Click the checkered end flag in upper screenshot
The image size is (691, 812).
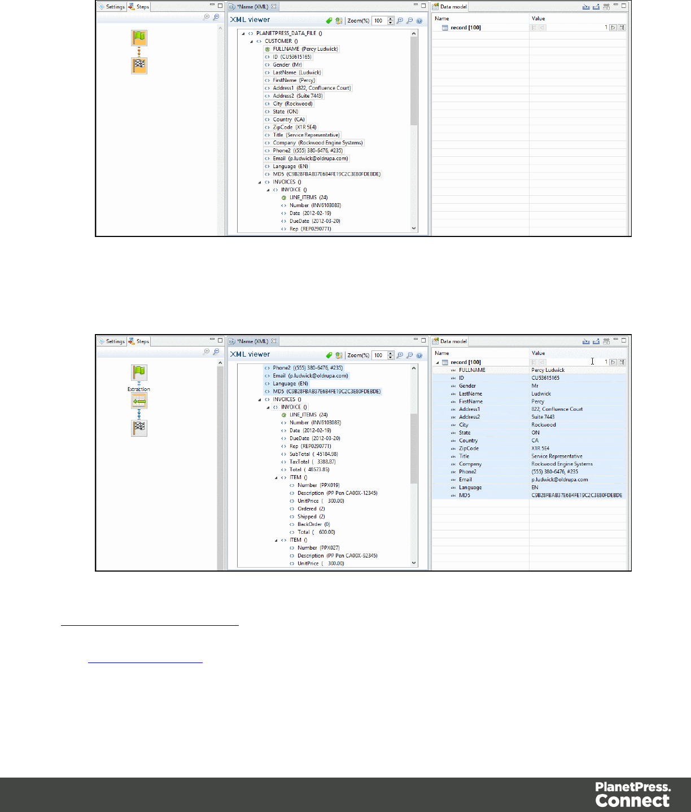point(139,66)
